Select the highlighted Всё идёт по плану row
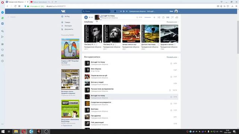The width and height of the screenshot is (239, 134). 131,97
